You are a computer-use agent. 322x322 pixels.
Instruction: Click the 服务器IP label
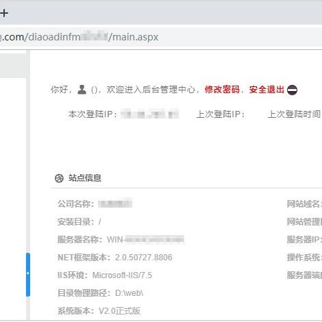[304, 239]
